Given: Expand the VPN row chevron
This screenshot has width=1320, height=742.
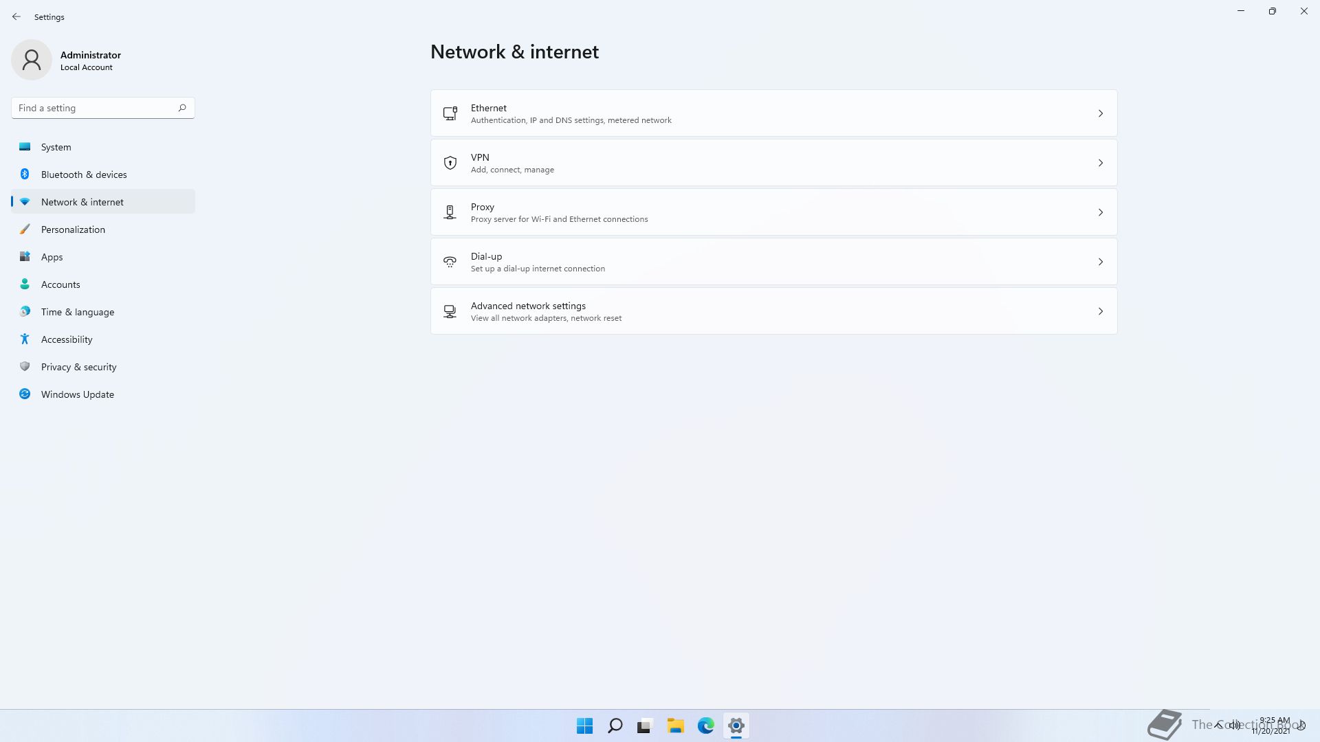Looking at the screenshot, I should 1100,163.
